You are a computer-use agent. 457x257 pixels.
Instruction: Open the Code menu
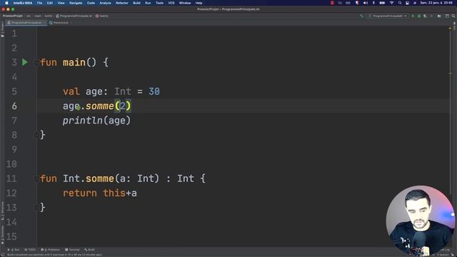[91, 3]
